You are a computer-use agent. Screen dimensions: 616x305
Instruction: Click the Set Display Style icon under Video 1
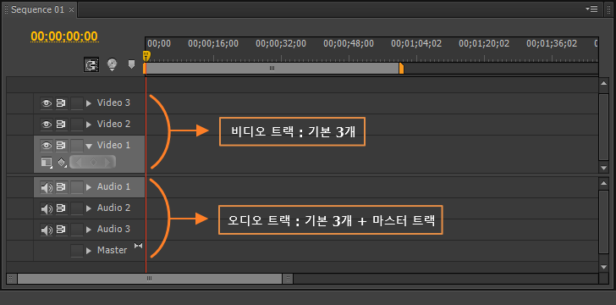[x=47, y=163]
